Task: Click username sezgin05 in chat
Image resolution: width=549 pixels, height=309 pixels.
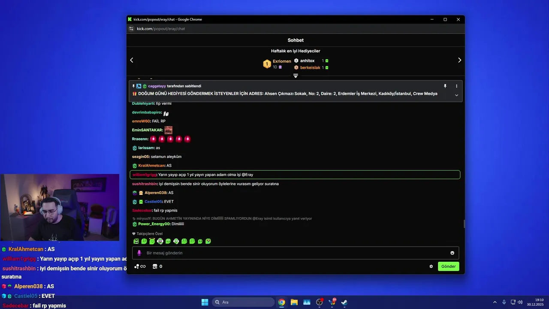Action: click(141, 157)
